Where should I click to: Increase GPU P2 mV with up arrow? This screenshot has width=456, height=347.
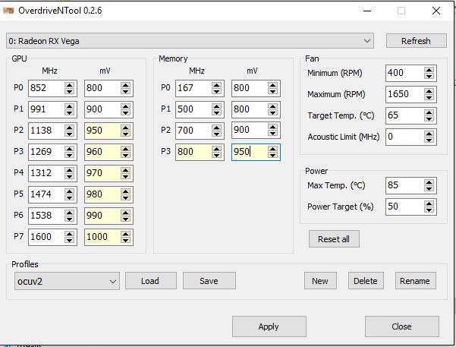click(x=126, y=128)
